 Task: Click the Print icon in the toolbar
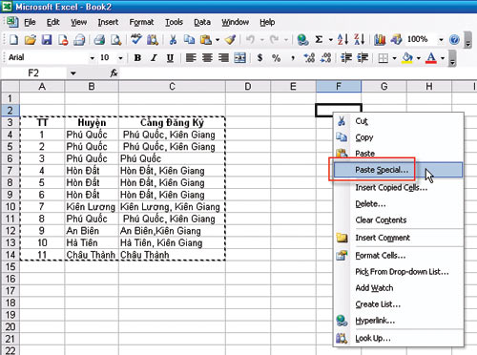pos(99,40)
